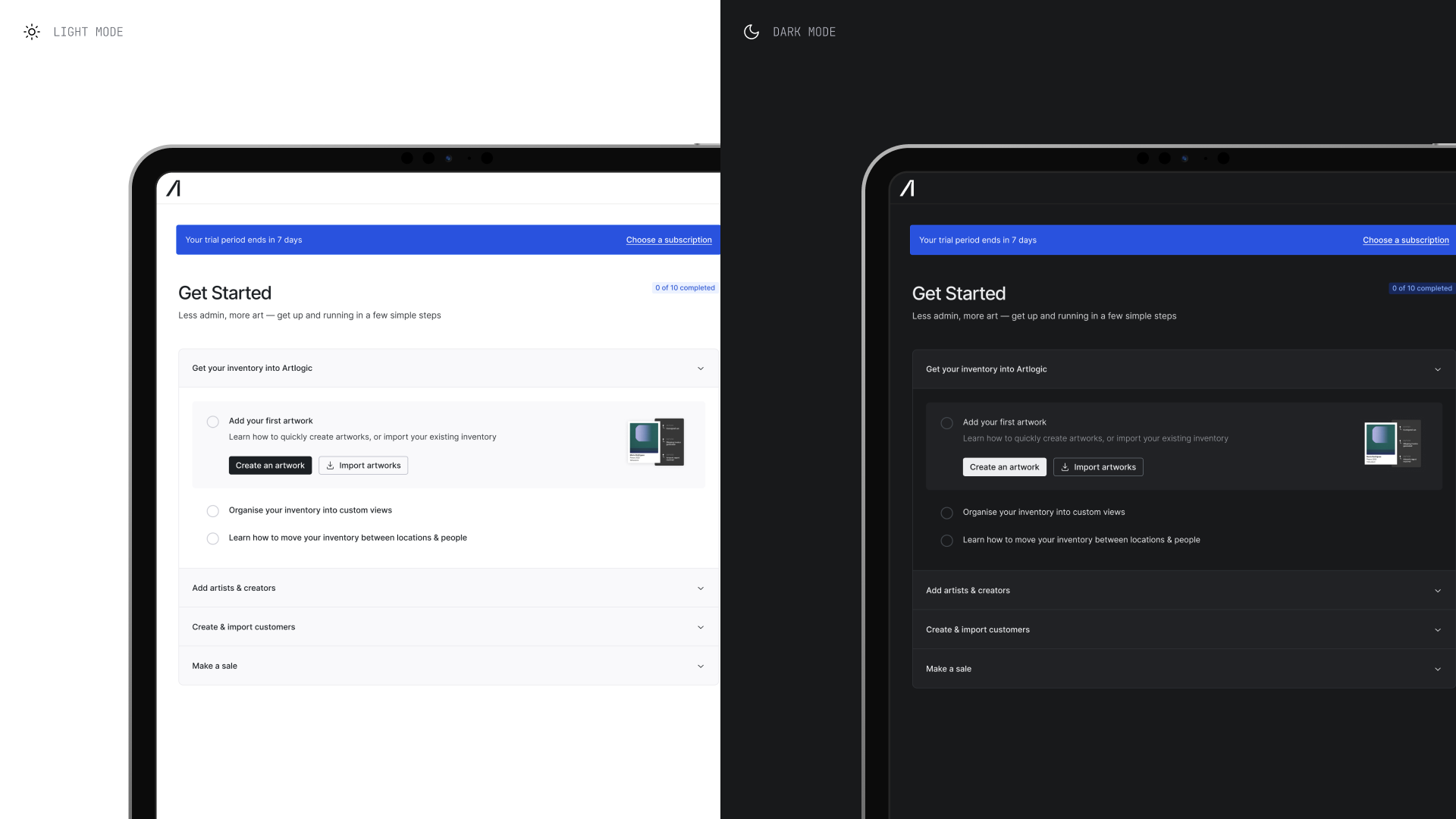
Task: Click 'Choose a subscription' link in light mode banner
Action: [669, 240]
